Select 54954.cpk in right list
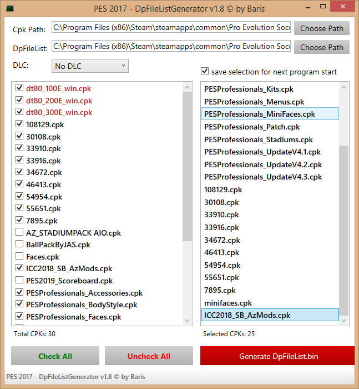This screenshot has width=359, height=389. pyautogui.click(x=270, y=265)
